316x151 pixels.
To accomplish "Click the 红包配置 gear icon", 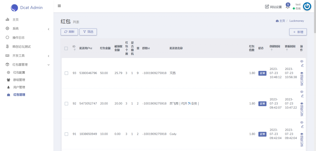I will pos(8,72).
